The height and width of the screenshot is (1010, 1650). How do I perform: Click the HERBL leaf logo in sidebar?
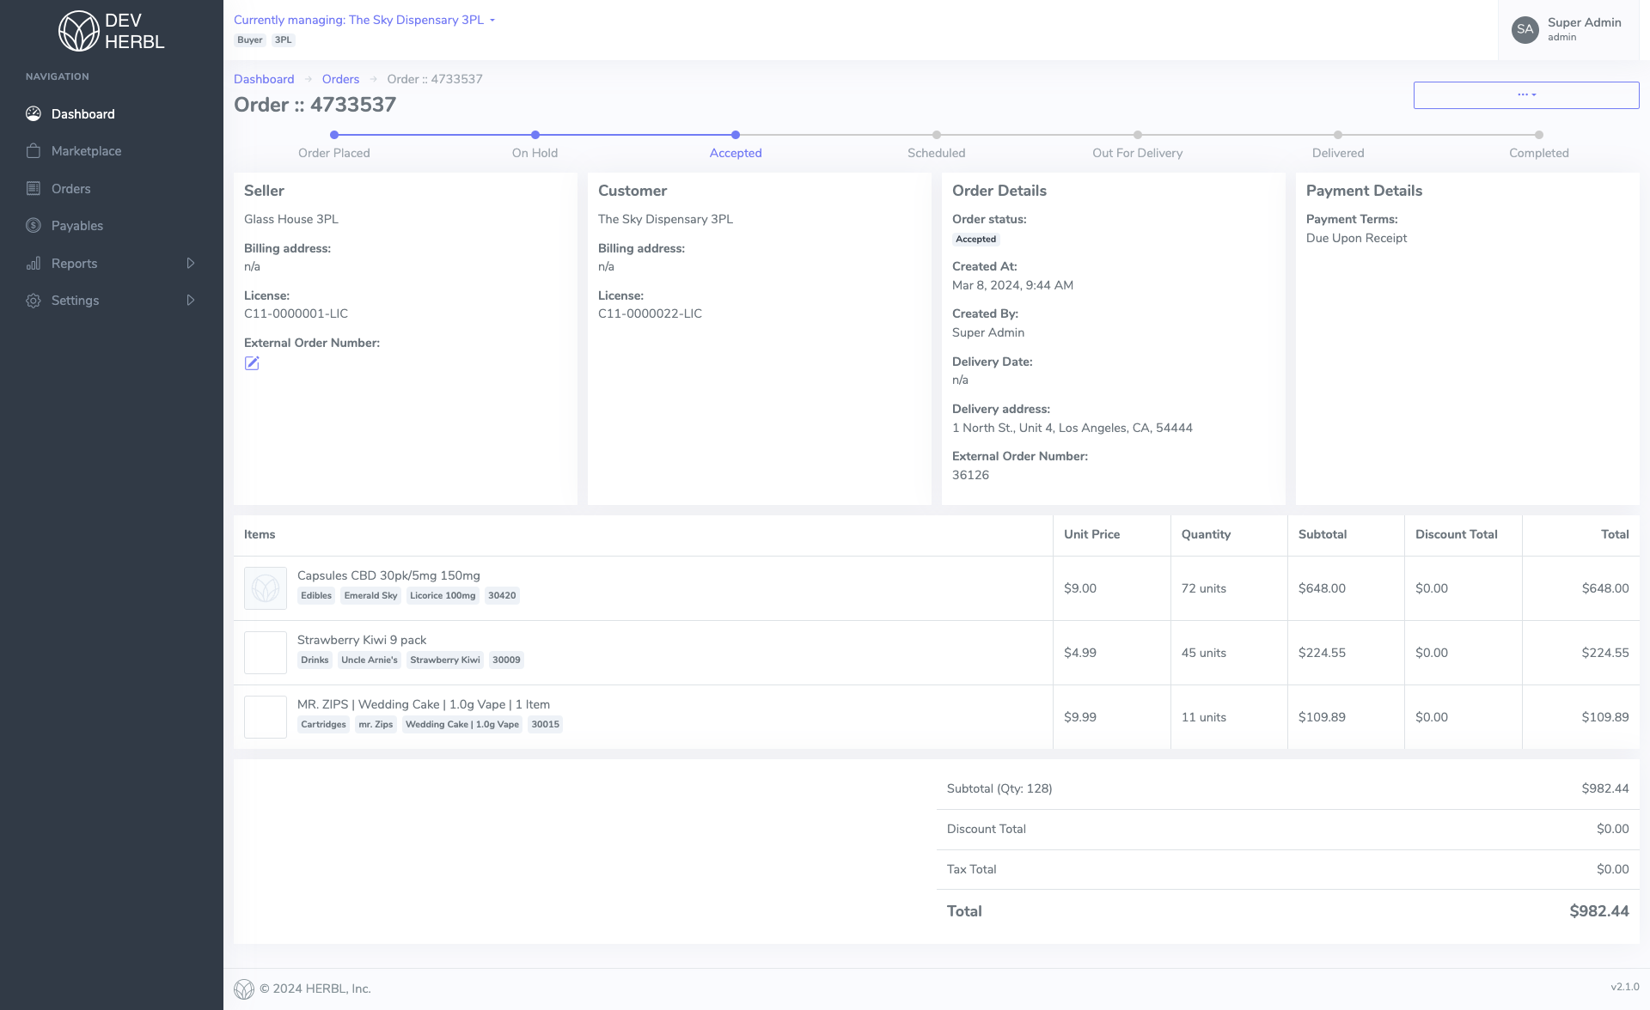click(78, 31)
